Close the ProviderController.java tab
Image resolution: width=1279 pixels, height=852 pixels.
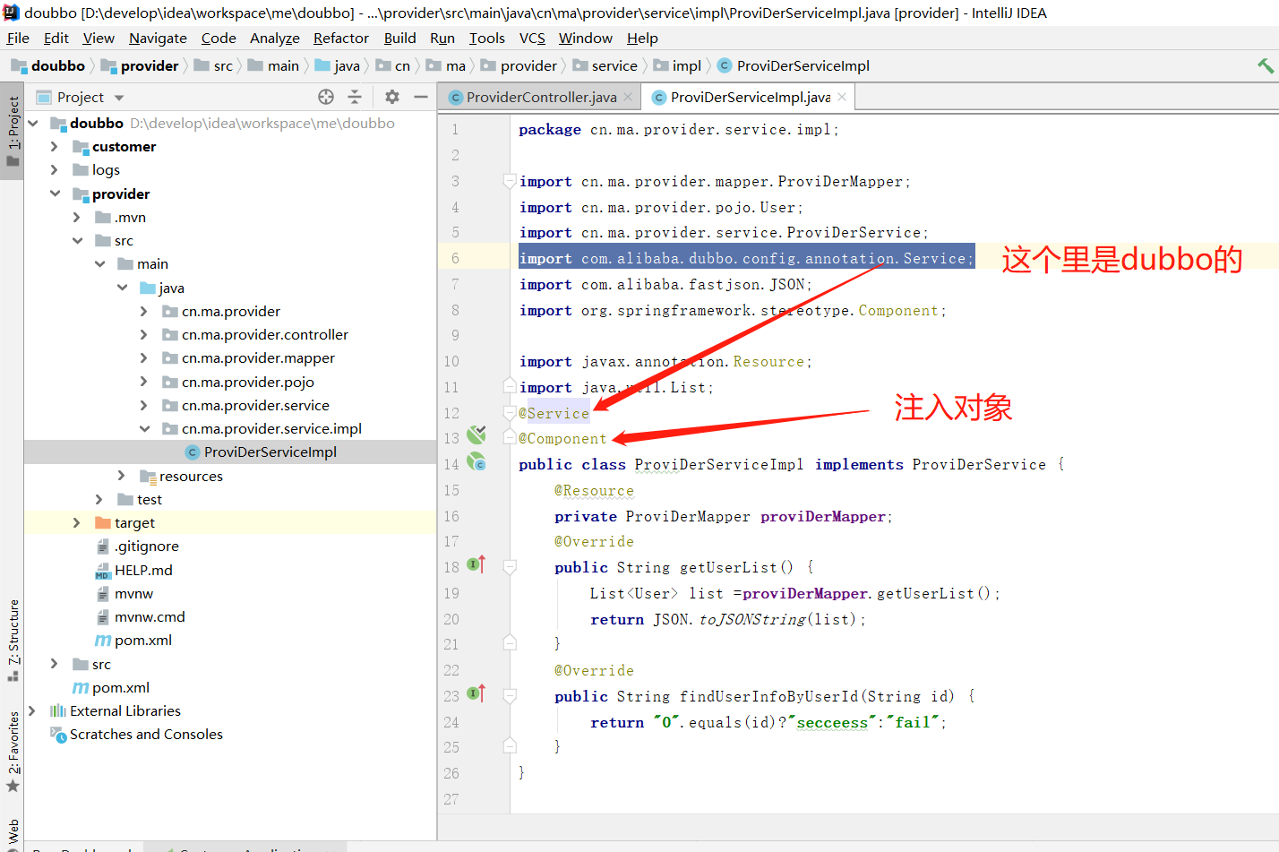tap(628, 97)
